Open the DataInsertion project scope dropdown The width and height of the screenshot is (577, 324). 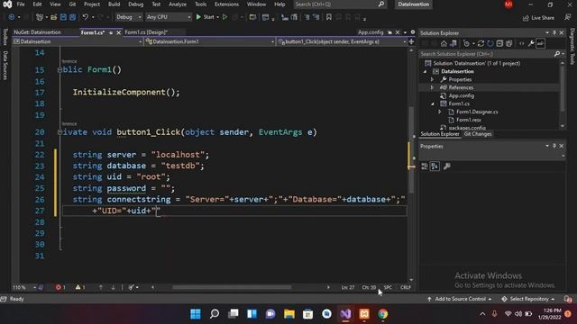pos(78,41)
